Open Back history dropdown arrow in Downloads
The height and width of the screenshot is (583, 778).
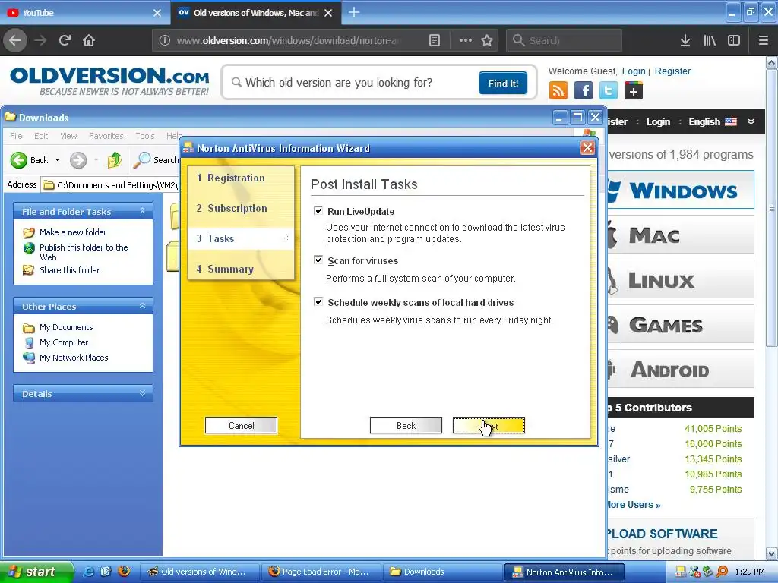point(57,160)
